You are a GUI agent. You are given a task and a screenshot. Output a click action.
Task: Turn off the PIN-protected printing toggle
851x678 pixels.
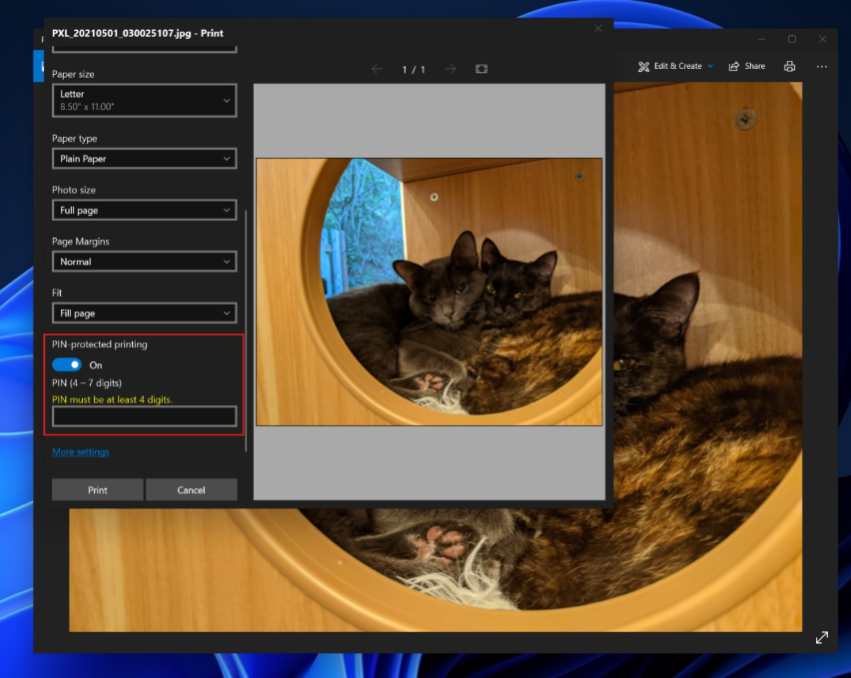67,364
